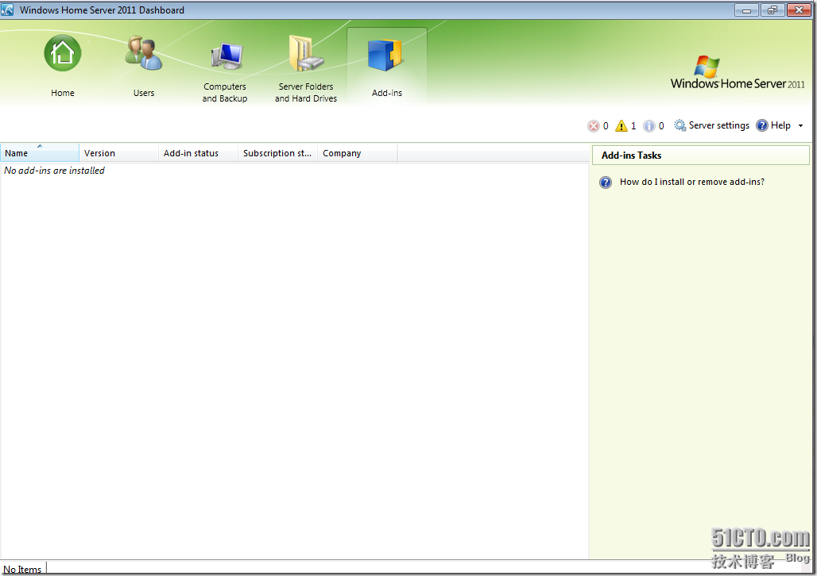Sort by the Company column header
The image size is (817, 576).
pos(358,153)
